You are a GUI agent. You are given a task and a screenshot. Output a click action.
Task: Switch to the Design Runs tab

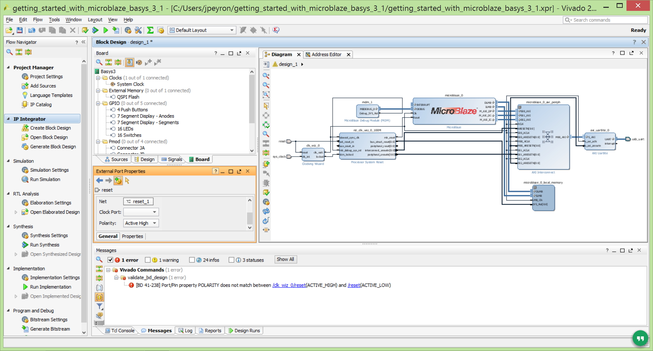pos(244,331)
